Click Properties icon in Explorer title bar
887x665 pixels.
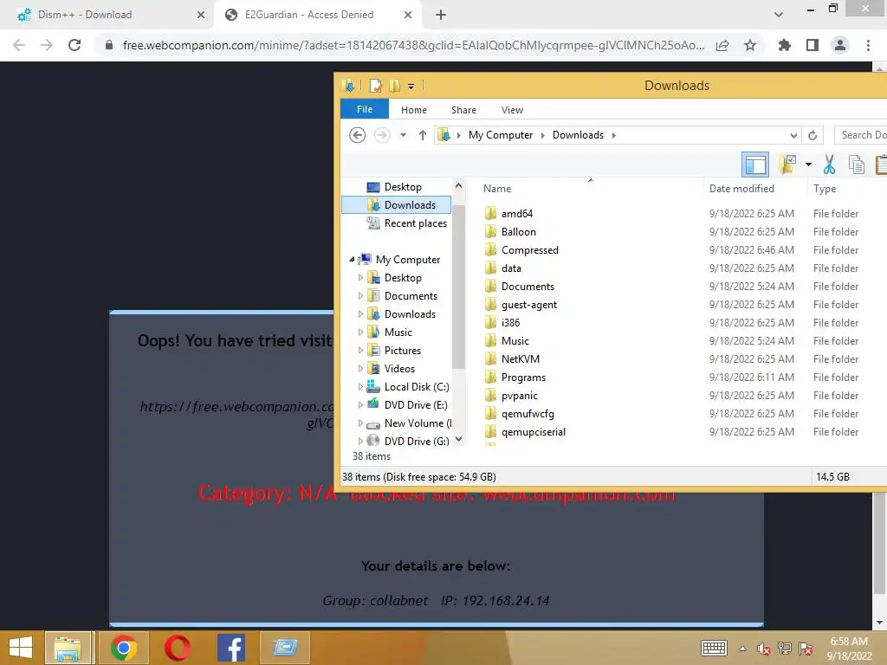point(376,86)
